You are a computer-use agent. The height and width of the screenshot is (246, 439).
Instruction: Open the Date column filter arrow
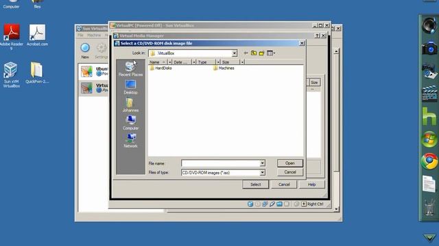[193, 62]
